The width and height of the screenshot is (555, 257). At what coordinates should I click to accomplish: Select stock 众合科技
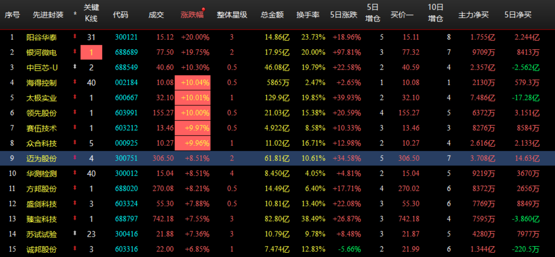click(x=42, y=143)
